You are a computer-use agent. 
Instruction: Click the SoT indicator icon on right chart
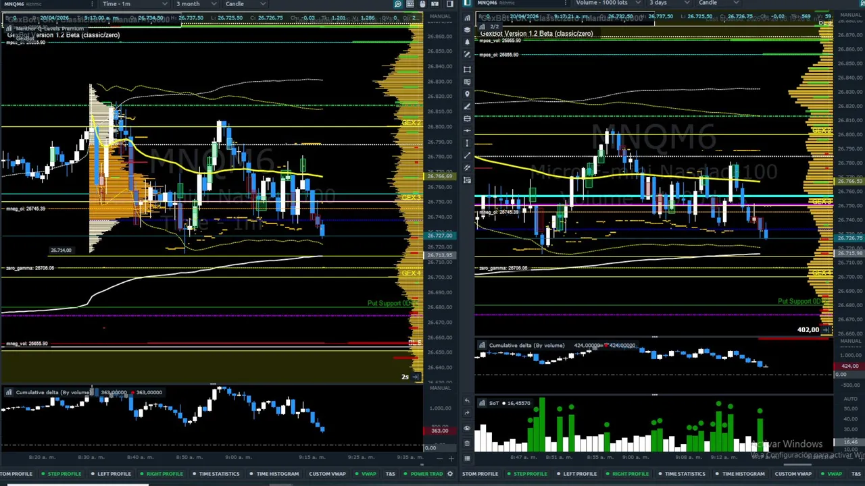[482, 403]
